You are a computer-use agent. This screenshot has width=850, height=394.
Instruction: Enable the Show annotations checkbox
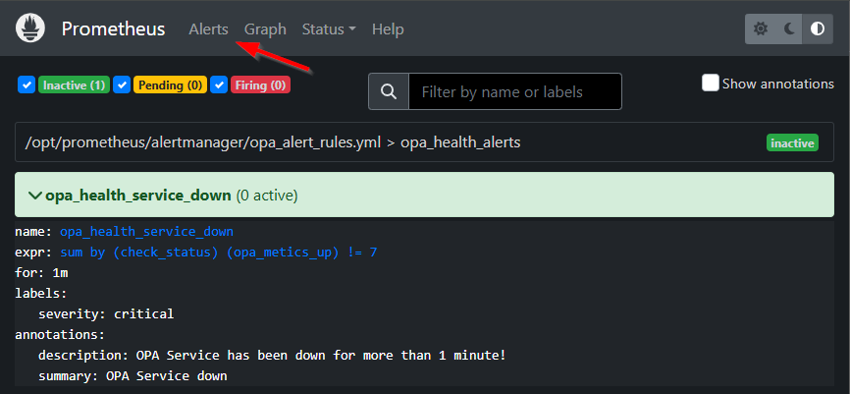(x=711, y=84)
